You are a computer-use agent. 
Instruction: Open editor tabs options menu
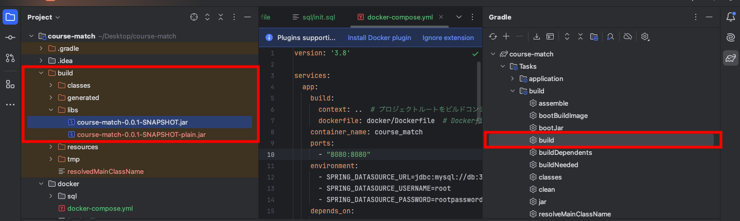coord(472,17)
